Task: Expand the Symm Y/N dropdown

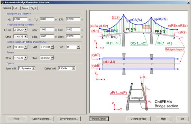Action: point(34,68)
